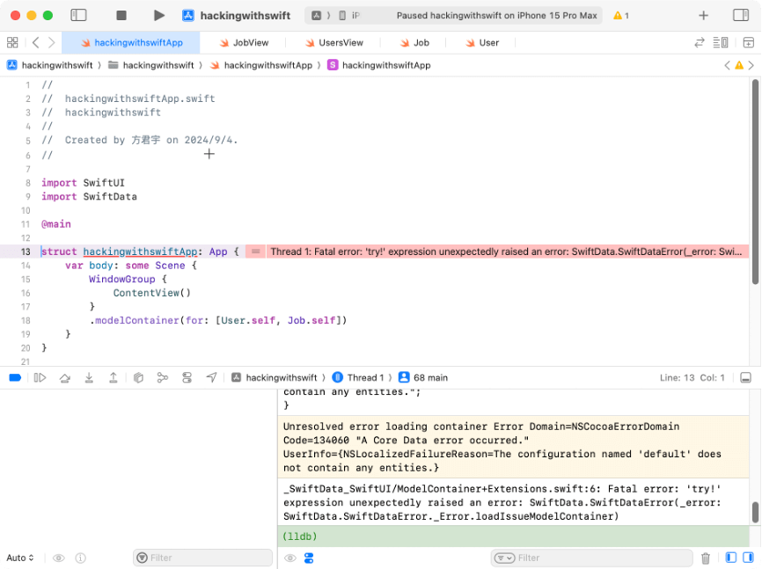Adjust editor options menu

(x=721, y=43)
